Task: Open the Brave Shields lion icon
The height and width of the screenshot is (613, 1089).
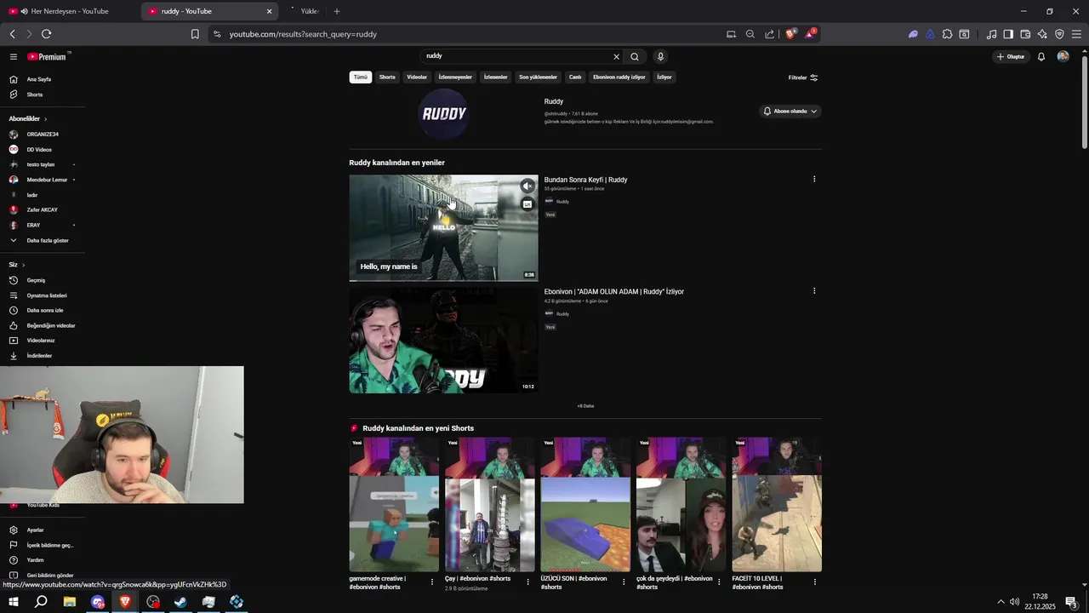Action: coord(790,34)
